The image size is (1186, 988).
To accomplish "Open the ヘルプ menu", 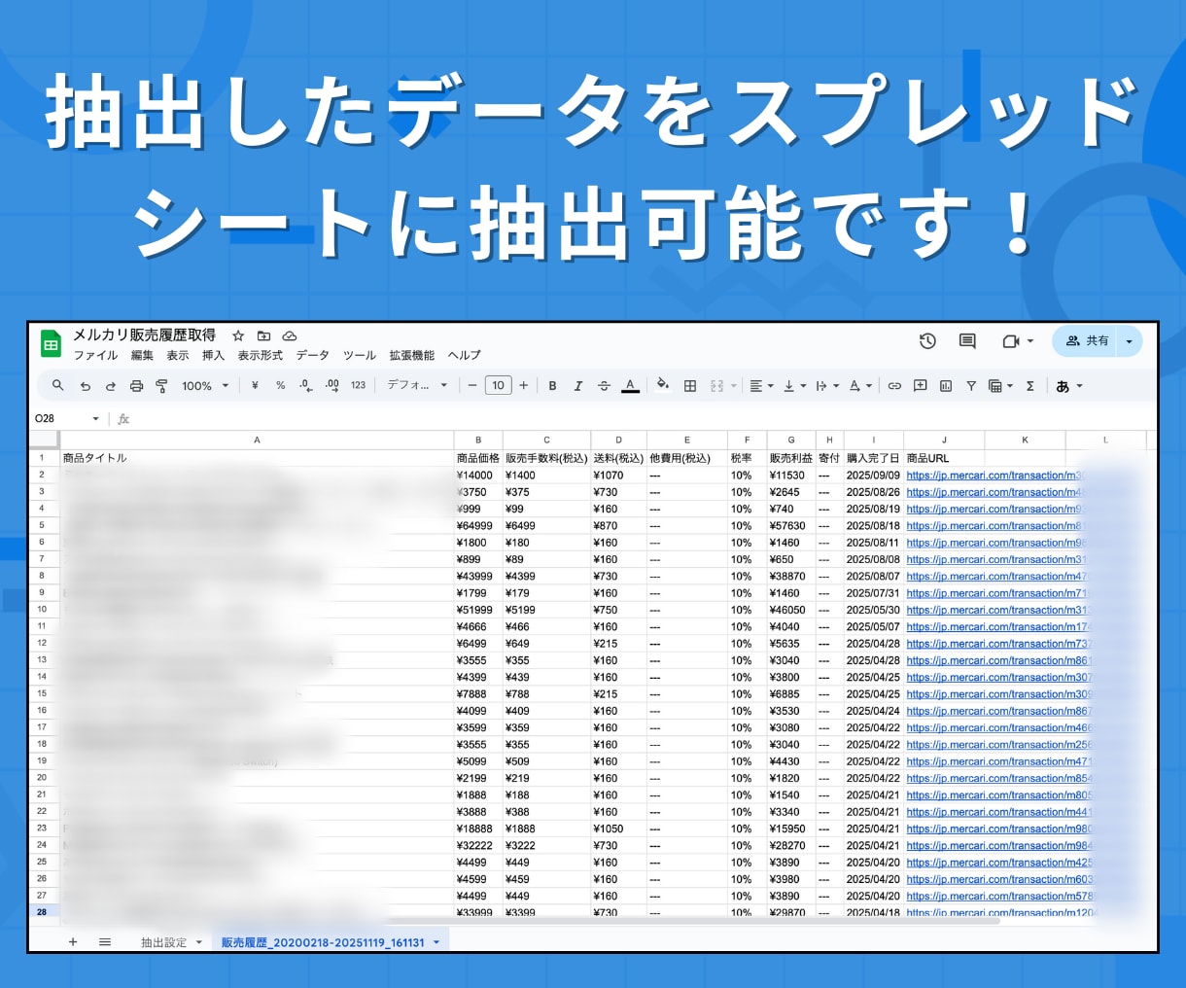I will tap(465, 356).
